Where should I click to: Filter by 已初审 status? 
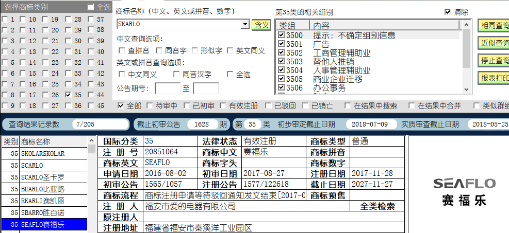point(187,105)
